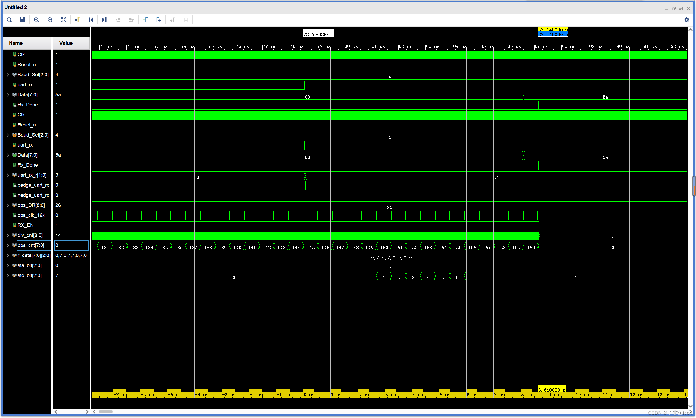The image size is (696, 418).
Task: Click the Zoom Fit icon
Action: pyautogui.click(x=63, y=20)
